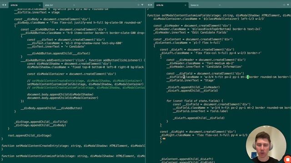Click the 'field.label' assignment line
This screenshot has width=291, height=163.
click(200, 111)
